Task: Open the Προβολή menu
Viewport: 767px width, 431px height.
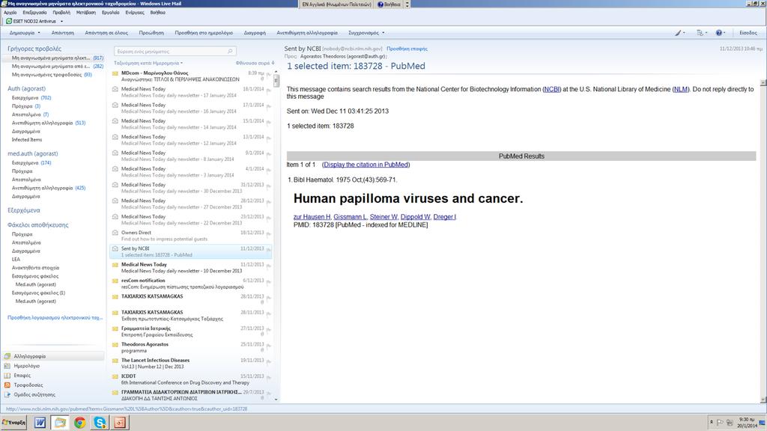Action: [x=61, y=12]
